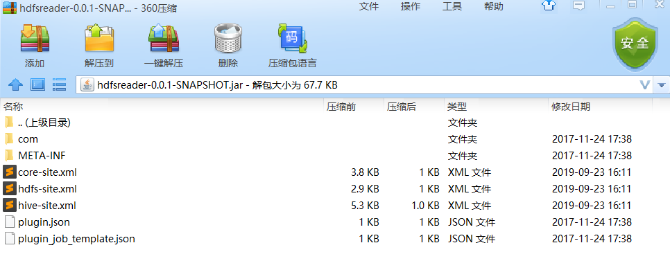Open the File (文件) menu
Viewport: 670px width, 261px height.
point(369,6)
